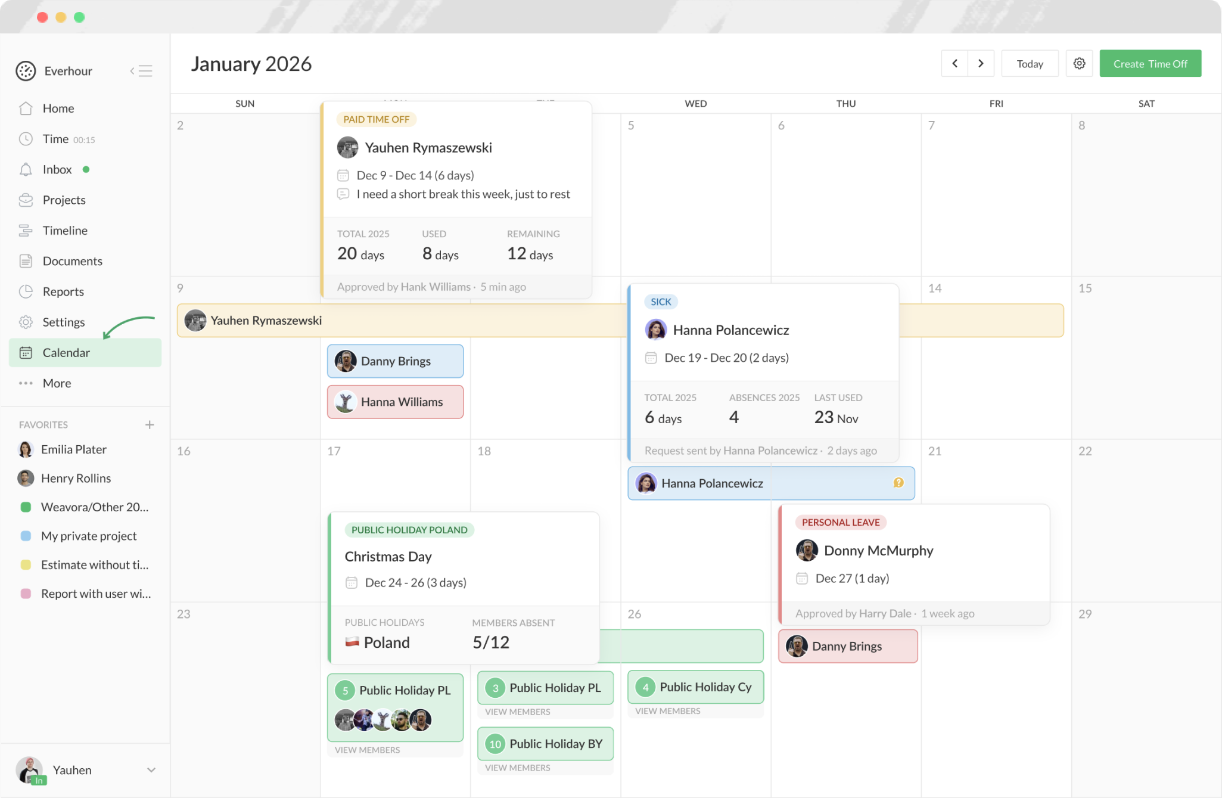Go to previous month arrow
The height and width of the screenshot is (798, 1222).
point(954,64)
